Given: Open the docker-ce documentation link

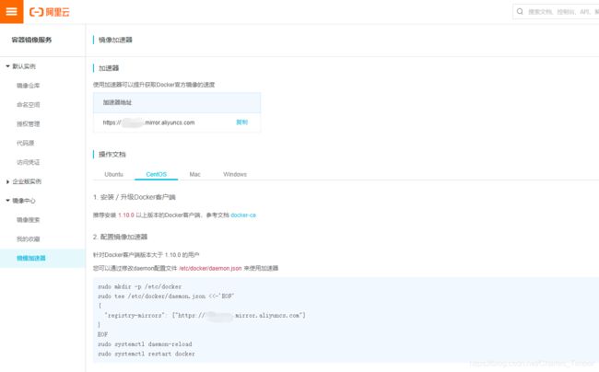Looking at the screenshot, I should 243,215.
